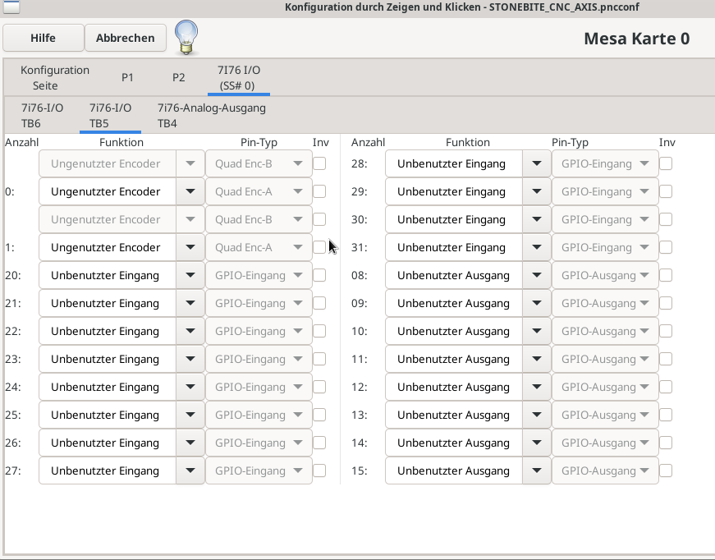This screenshot has width=715, height=560.
Task: Click the left Funktion column header
Action: 121,142
